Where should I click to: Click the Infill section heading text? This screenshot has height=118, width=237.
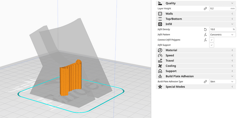tap(169, 24)
